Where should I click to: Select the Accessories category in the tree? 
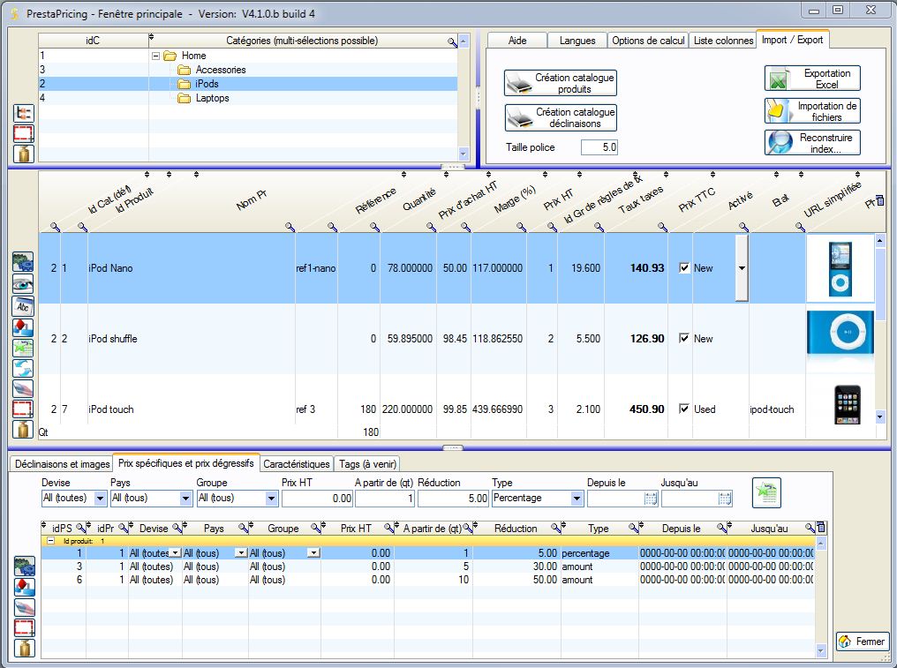click(x=221, y=70)
